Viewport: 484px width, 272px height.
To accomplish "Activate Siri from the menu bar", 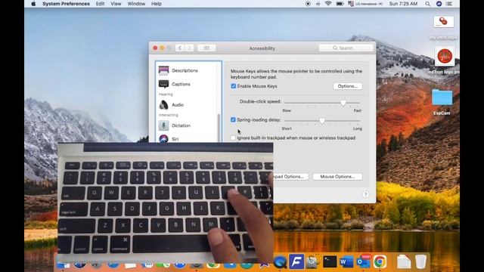I will pos(439,4).
